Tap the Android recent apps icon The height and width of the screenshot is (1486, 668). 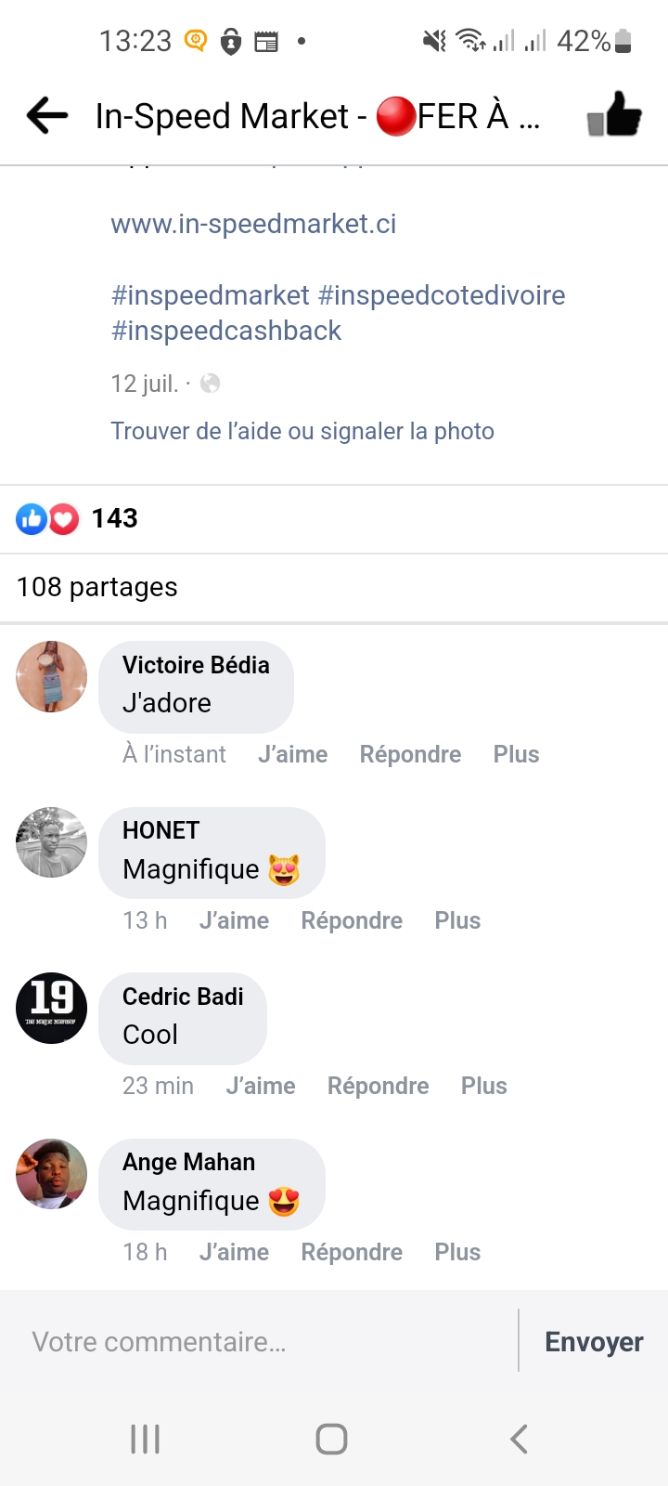[x=146, y=1439]
